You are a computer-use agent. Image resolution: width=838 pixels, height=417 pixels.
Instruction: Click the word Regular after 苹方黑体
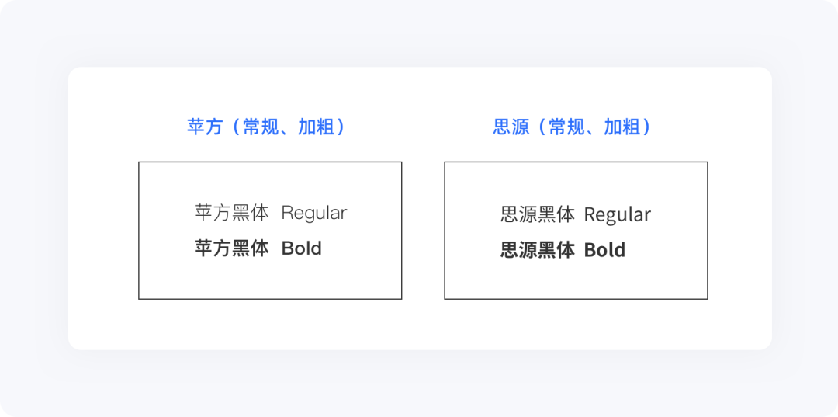pyautogui.click(x=314, y=214)
